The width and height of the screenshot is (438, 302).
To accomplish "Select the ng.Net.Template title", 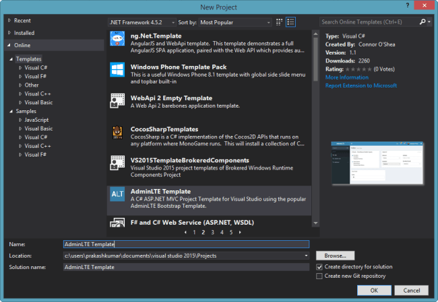I will click(156, 36).
